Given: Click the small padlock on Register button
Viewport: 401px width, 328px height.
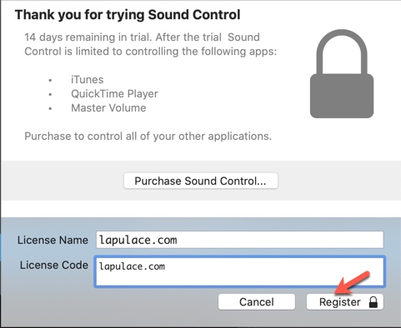Looking at the screenshot, I should pyautogui.click(x=373, y=302).
